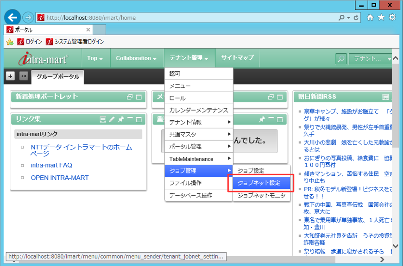
Task: Maximize the リンク集 portlet
Action: pyautogui.click(x=139, y=120)
